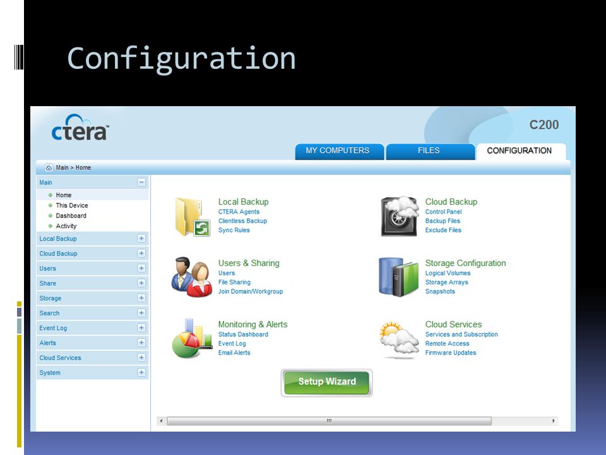Click the Users & Sharing people icon
Viewport: 606px width, 455px height.
pyautogui.click(x=192, y=277)
